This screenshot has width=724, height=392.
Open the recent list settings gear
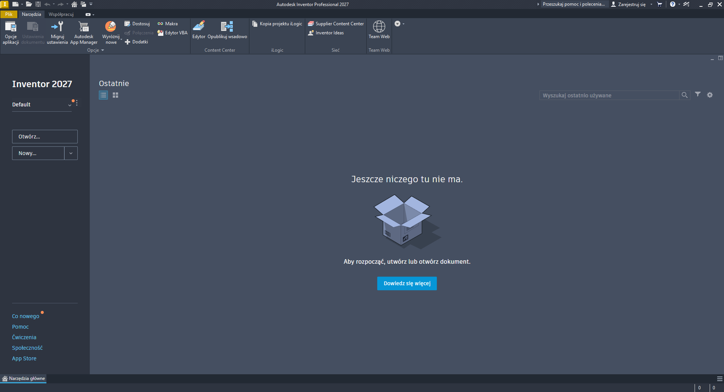[x=710, y=95]
